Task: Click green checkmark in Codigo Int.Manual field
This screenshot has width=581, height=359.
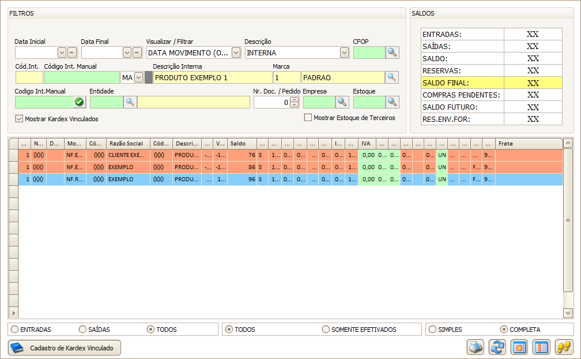Action: (80, 102)
